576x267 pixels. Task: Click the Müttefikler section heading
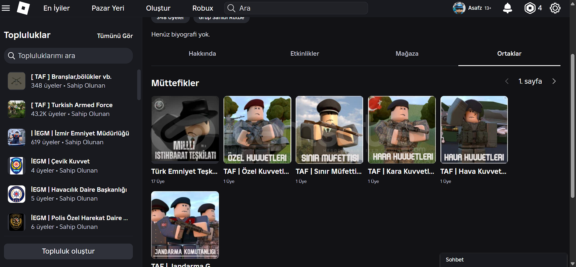tap(175, 83)
